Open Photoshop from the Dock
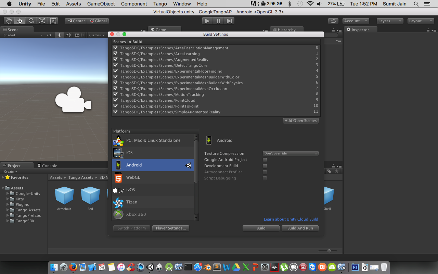The width and height of the screenshot is (438, 274). point(355,267)
